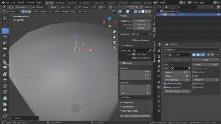Adjust the Screw Angle field

point(177,72)
